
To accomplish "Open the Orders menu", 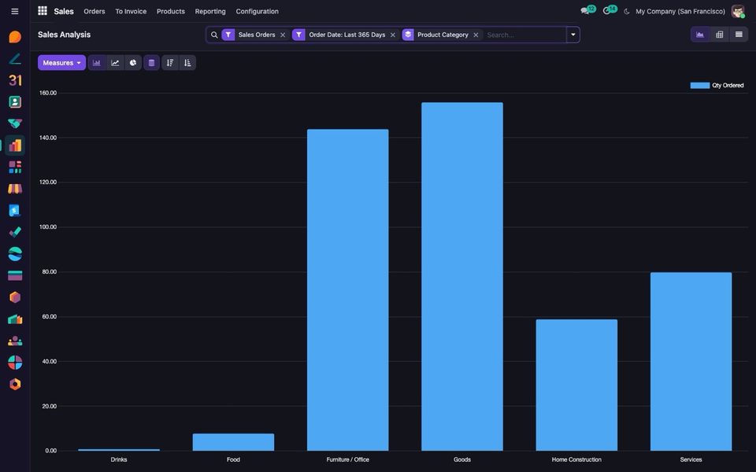I will tap(94, 11).
